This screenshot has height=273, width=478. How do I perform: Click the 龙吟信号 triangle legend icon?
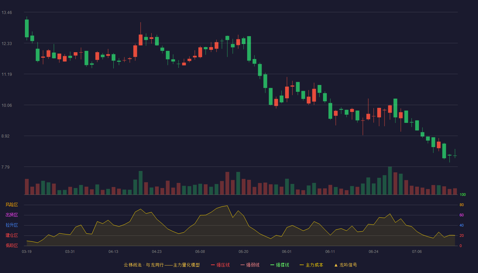tap(336, 265)
